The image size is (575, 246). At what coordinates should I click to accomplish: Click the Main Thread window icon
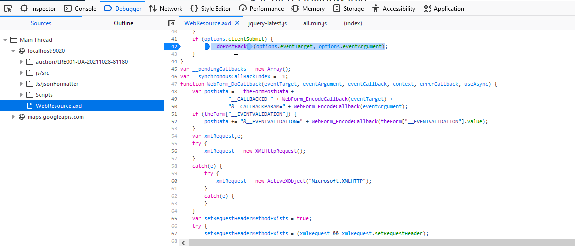(14, 40)
